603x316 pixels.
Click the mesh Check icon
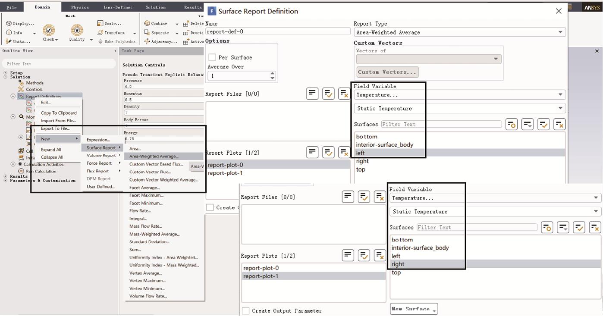49,30
